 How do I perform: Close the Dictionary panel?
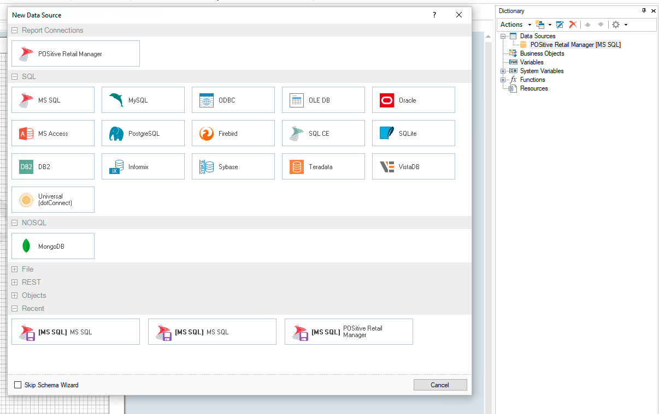[653, 11]
